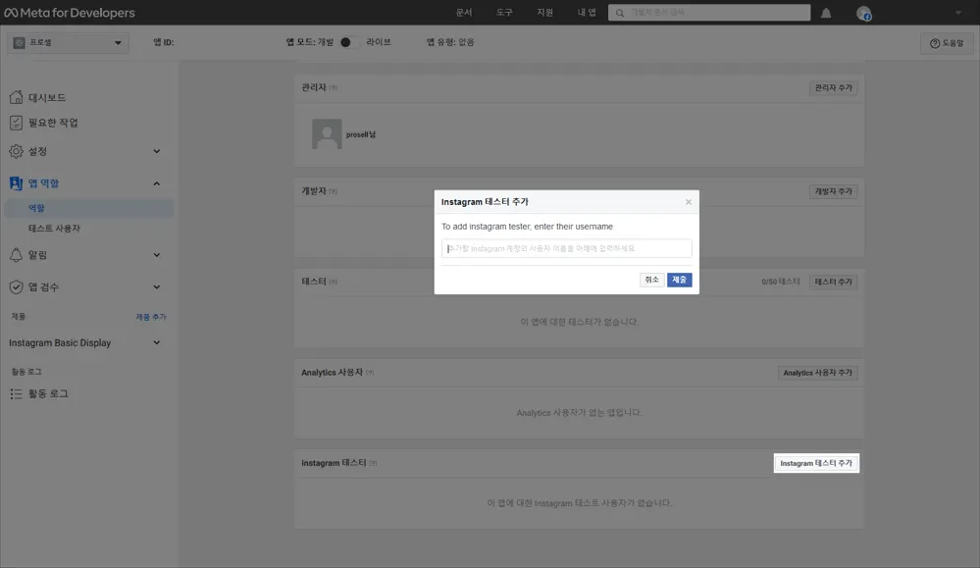Screen dimensions: 980x568
Task: Expand the 설정 section chevron
Action: [x=157, y=151]
